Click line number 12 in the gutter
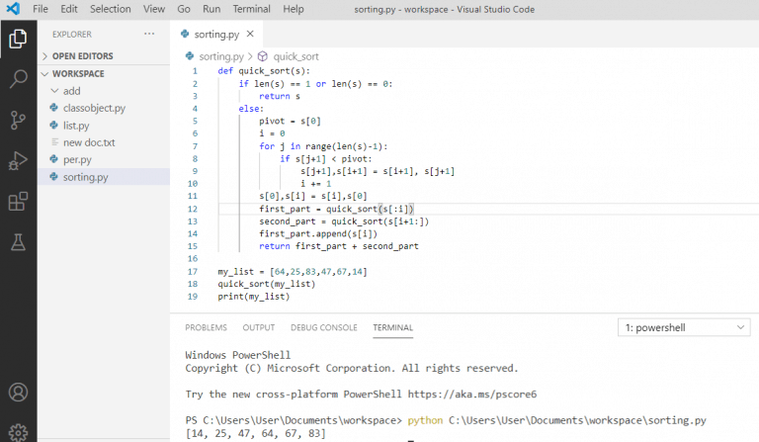This screenshot has height=442, width=759. [x=193, y=209]
